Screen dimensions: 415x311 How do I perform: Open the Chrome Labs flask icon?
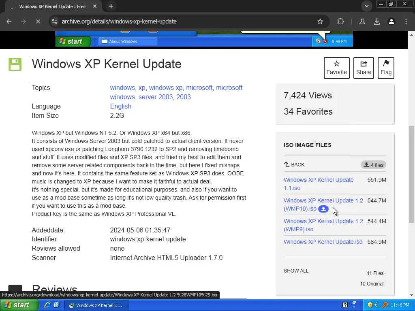click(362, 21)
